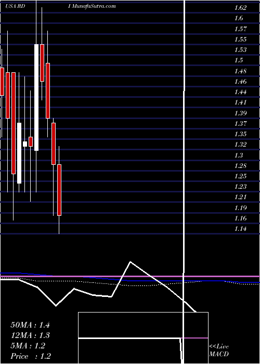The image size is (260, 364).
Task: Click the 1.62 price axis label
Action: coord(240,8)
